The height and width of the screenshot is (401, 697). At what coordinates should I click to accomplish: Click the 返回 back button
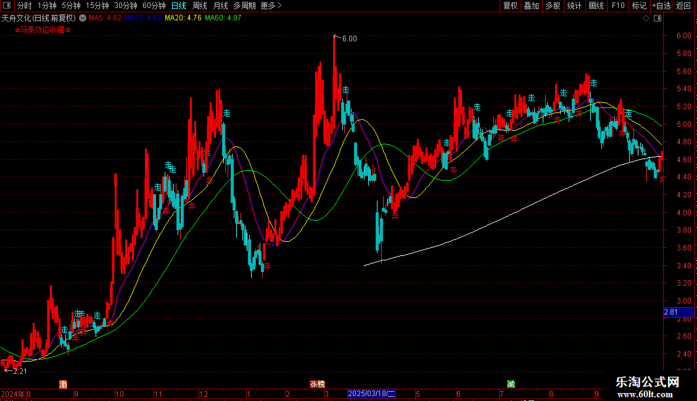tap(683, 6)
